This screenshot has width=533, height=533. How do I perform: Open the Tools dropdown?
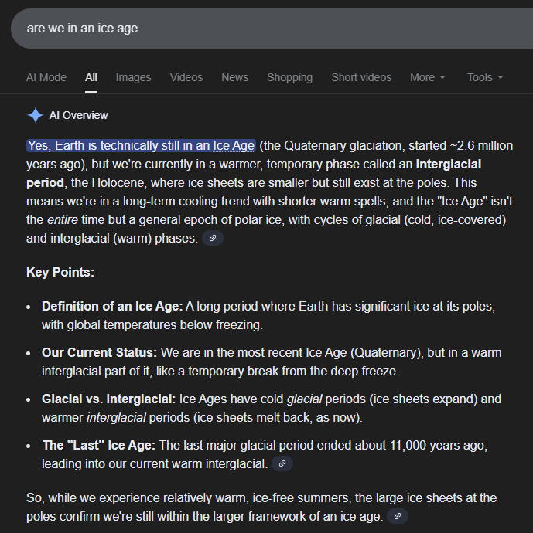pos(485,77)
